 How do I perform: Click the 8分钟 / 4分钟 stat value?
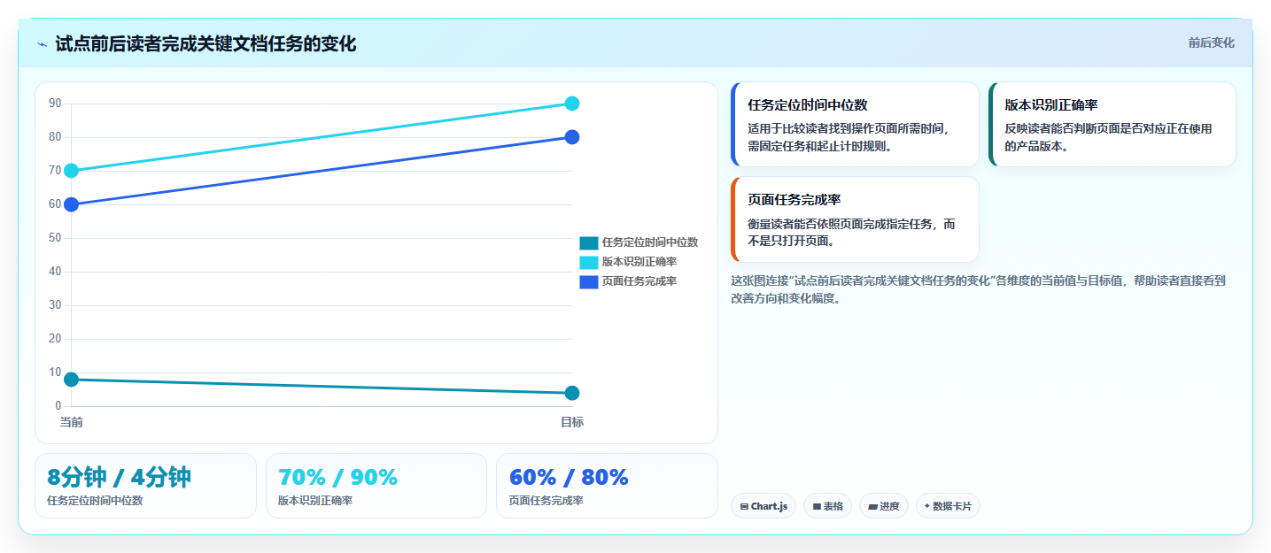point(119,478)
